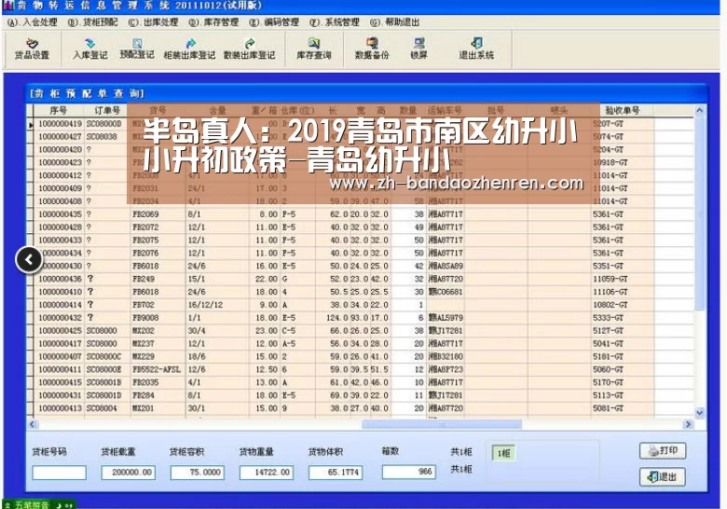Click the empty 货柜号码 input field

click(x=60, y=473)
